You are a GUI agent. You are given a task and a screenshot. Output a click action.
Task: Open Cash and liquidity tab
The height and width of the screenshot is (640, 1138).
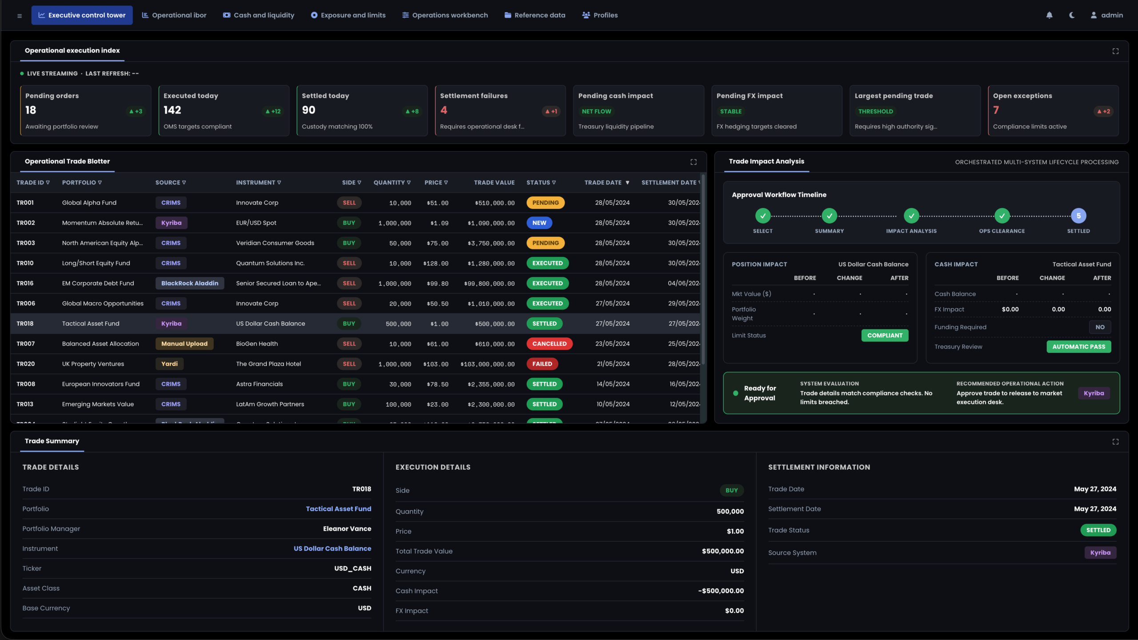click(x=258, y=15)
